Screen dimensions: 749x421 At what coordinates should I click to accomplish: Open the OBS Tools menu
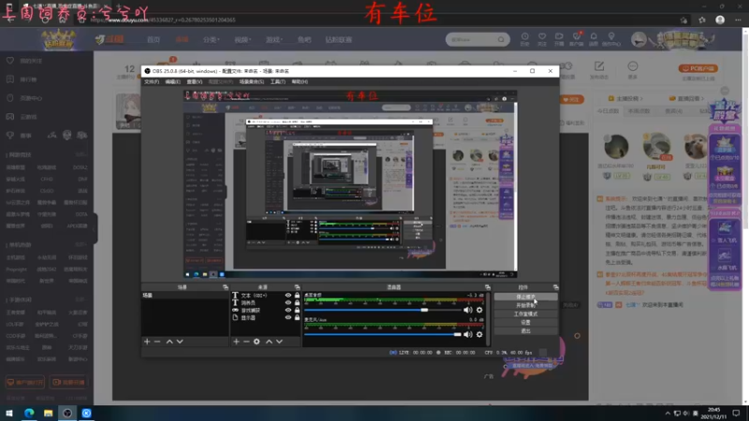click(x=277, y=82)
